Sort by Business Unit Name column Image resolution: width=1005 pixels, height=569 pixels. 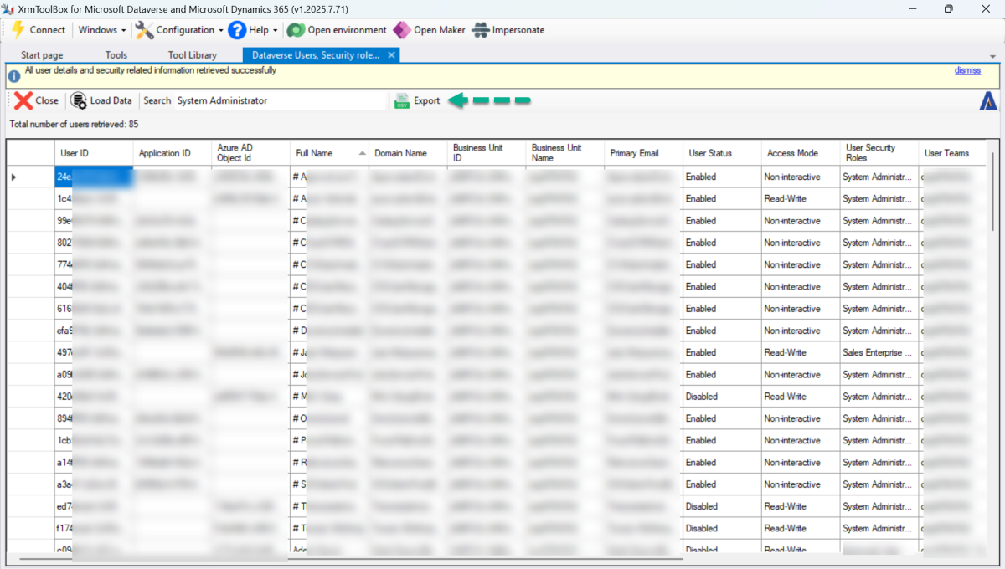[565, 153]
